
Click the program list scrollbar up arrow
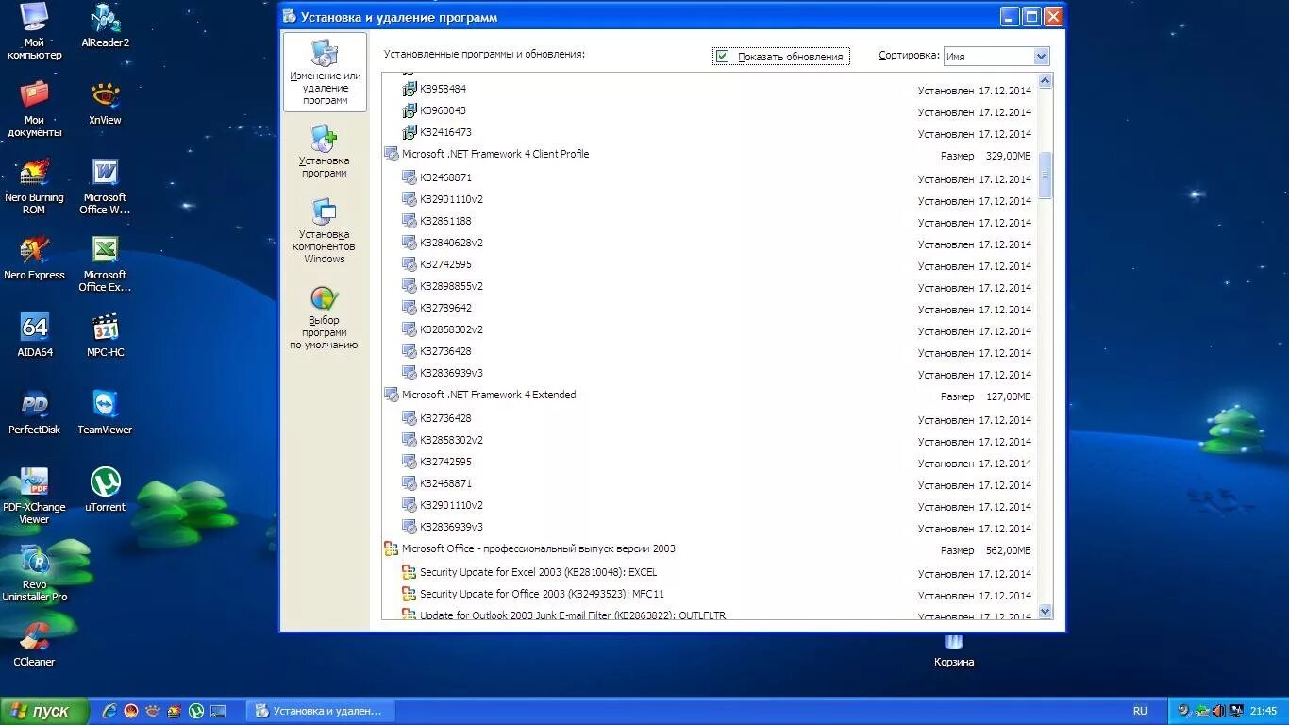[x=1045, y=82]
